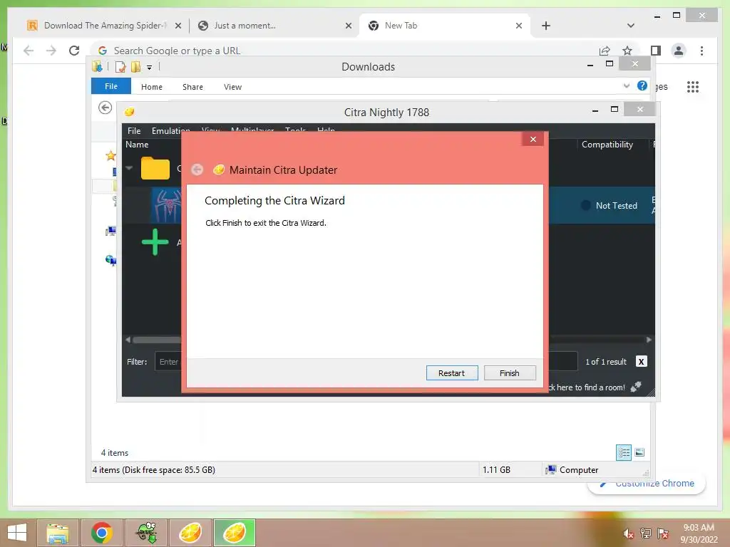Screen dimensions: 730x547
Task: Switch Downloads to details view icon
Action: point(624,452)
